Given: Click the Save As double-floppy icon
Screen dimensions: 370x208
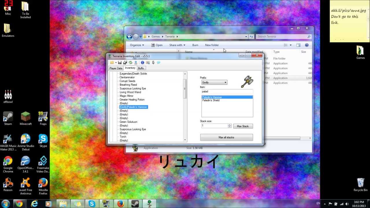Looking at the screenshot, I should [125, 62].
